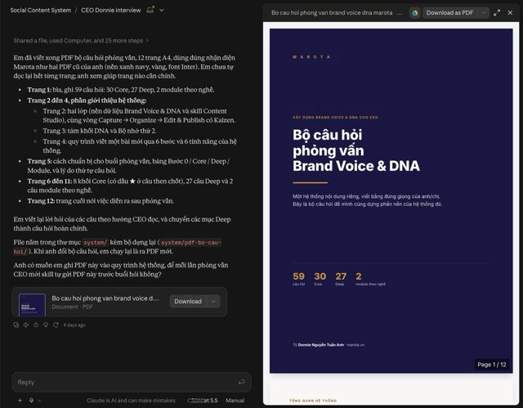Click the CEO Donnie interview chat title
Viewport: 523px width, 408px height.
click(111, 11)
